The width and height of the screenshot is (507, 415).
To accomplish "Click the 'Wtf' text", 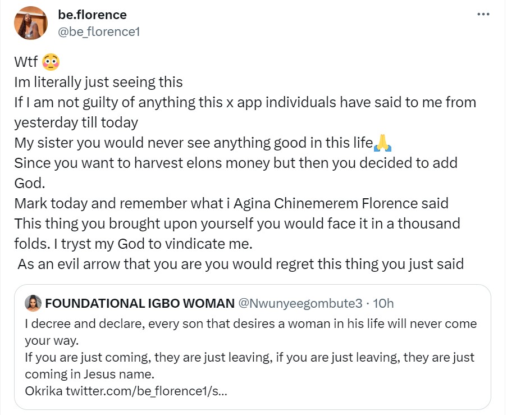I will [26, 62].
